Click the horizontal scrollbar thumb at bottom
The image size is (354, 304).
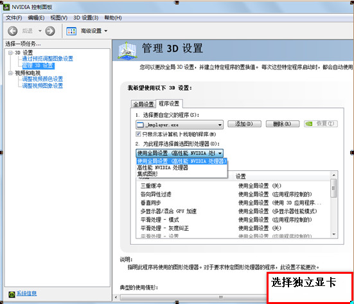pos(193,297)
